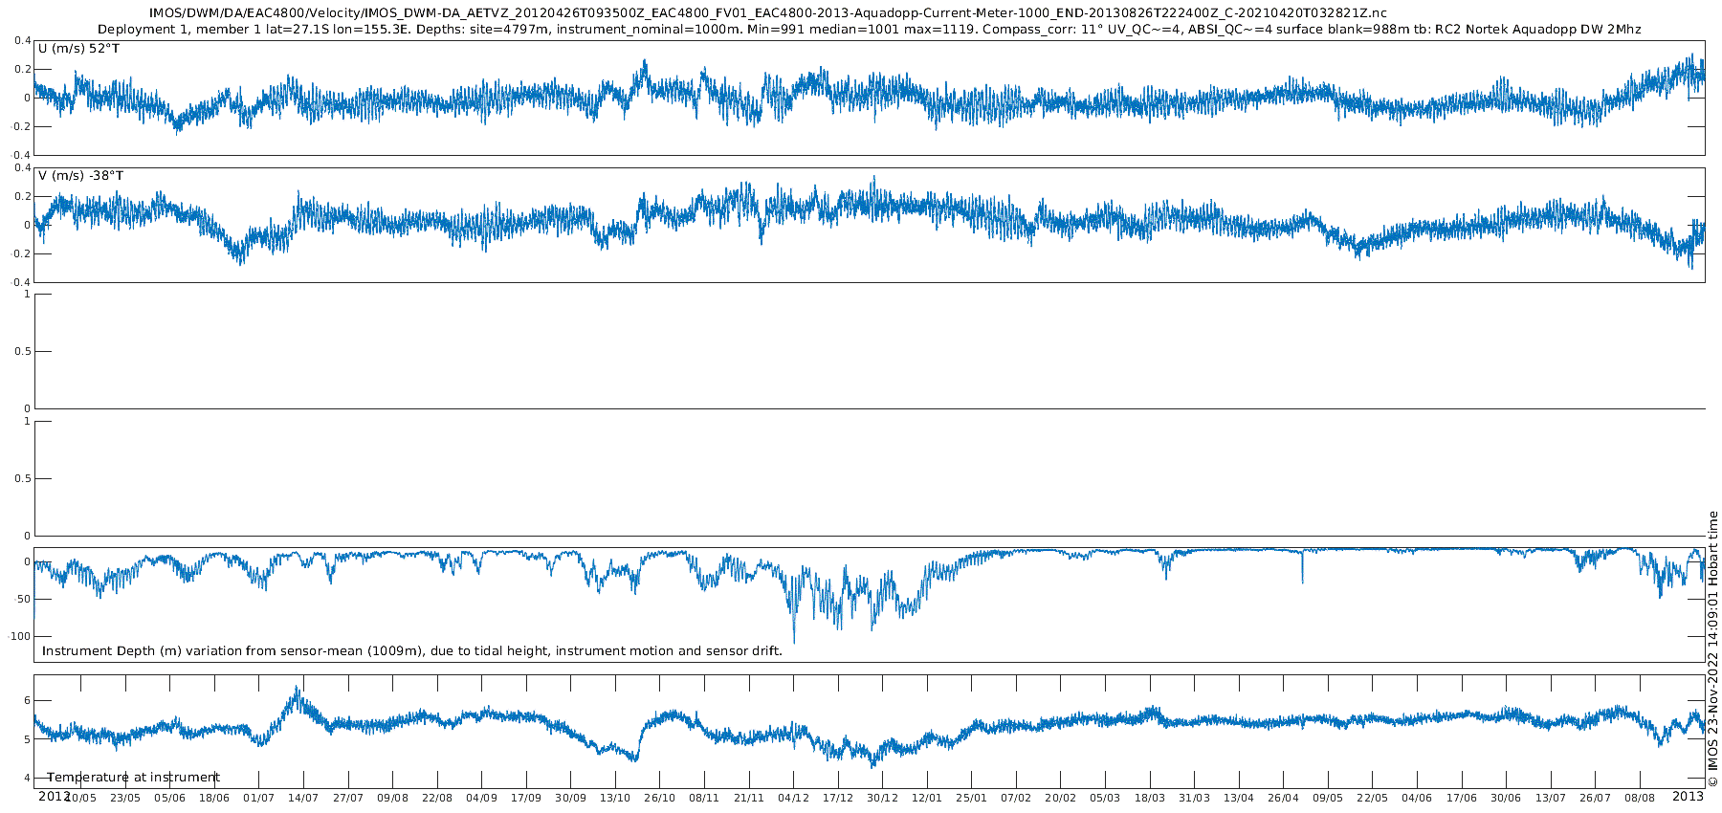Click the '22/05' date tick label
1722x813 pixels.
coord(1372,798)
